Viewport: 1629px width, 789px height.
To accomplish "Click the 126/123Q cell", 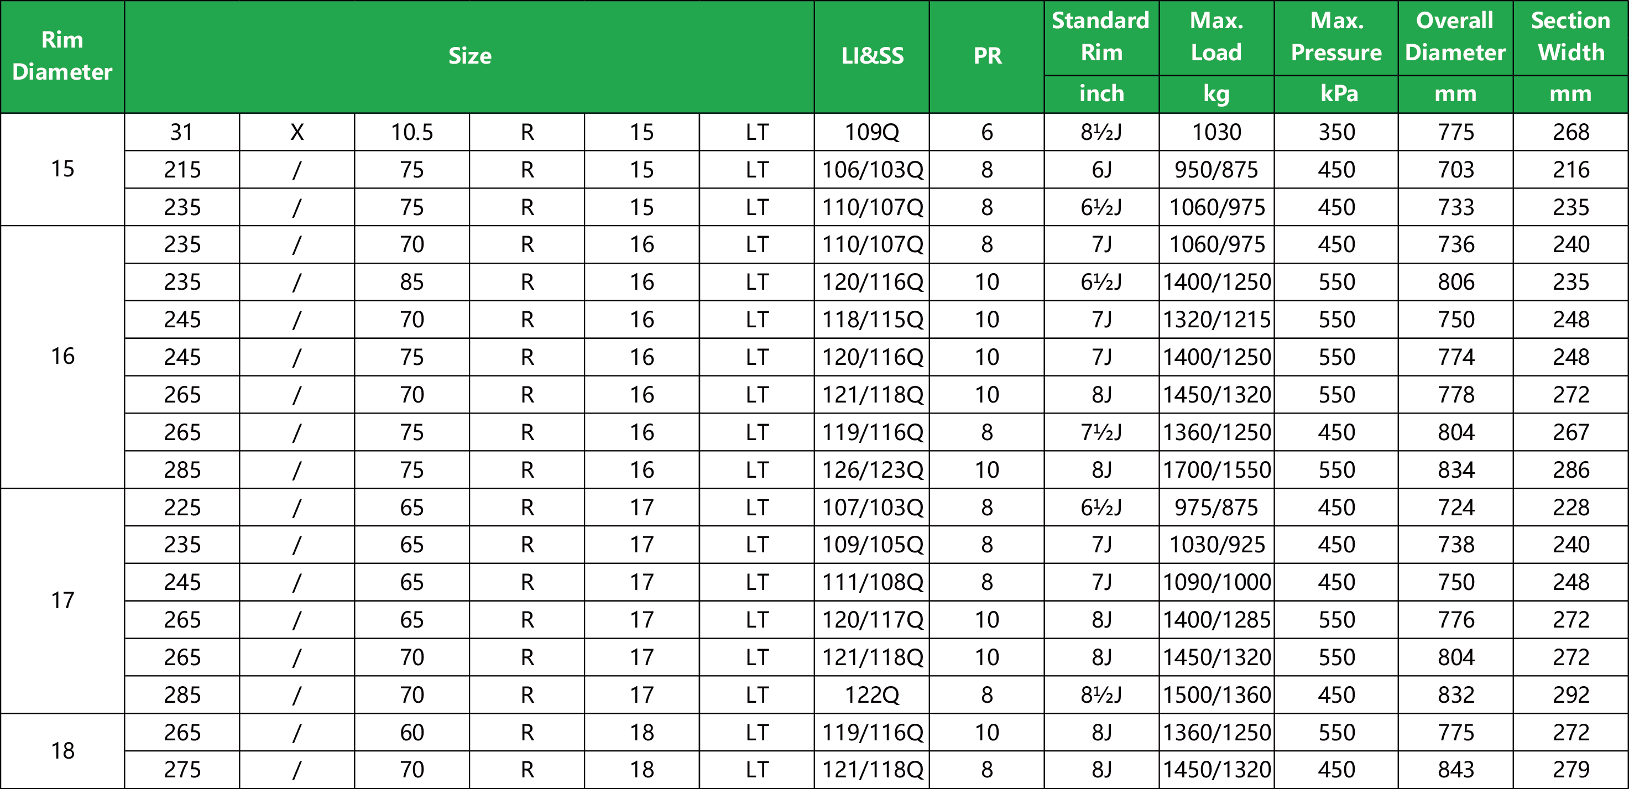I will 872,470.
